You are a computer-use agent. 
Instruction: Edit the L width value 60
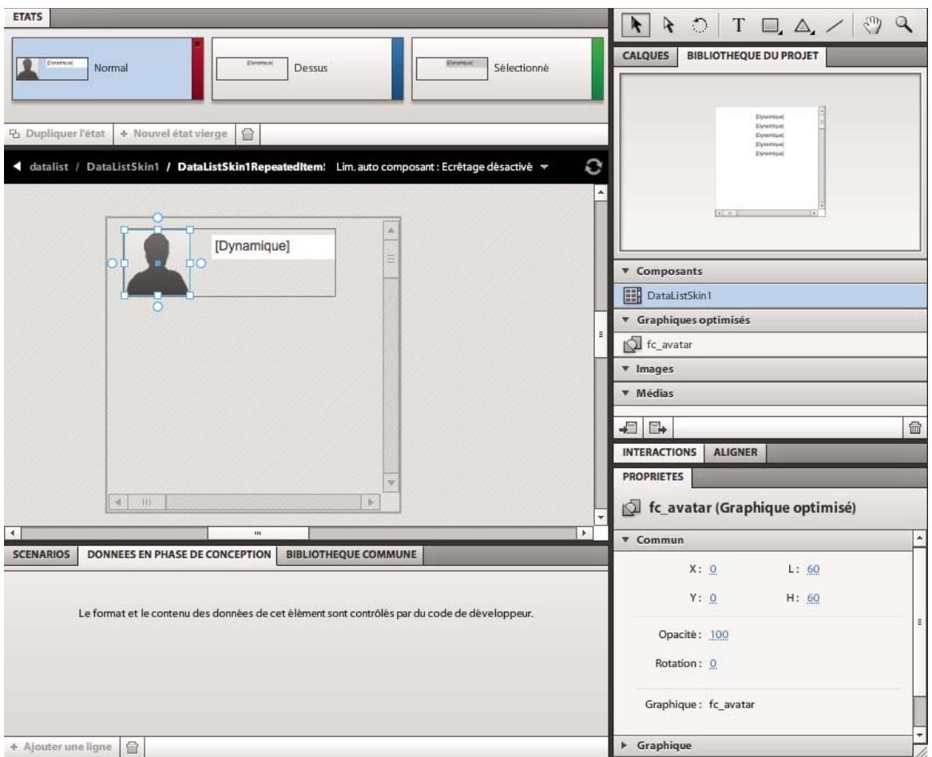(813, 569)
